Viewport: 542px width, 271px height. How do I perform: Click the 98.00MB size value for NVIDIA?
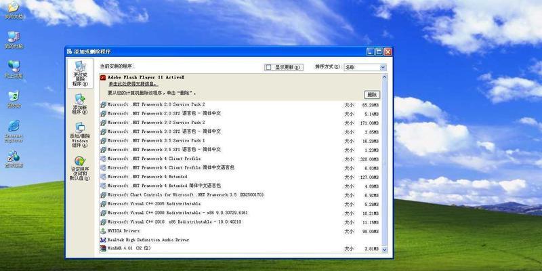coord(370,232)
